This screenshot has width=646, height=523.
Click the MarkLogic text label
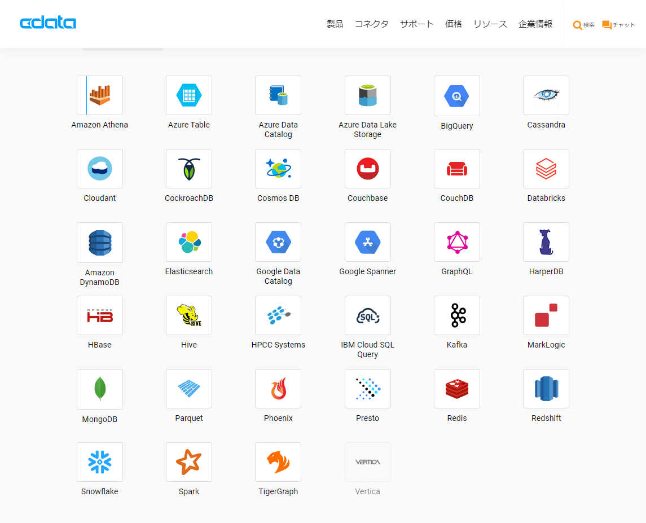click(546, 345)
